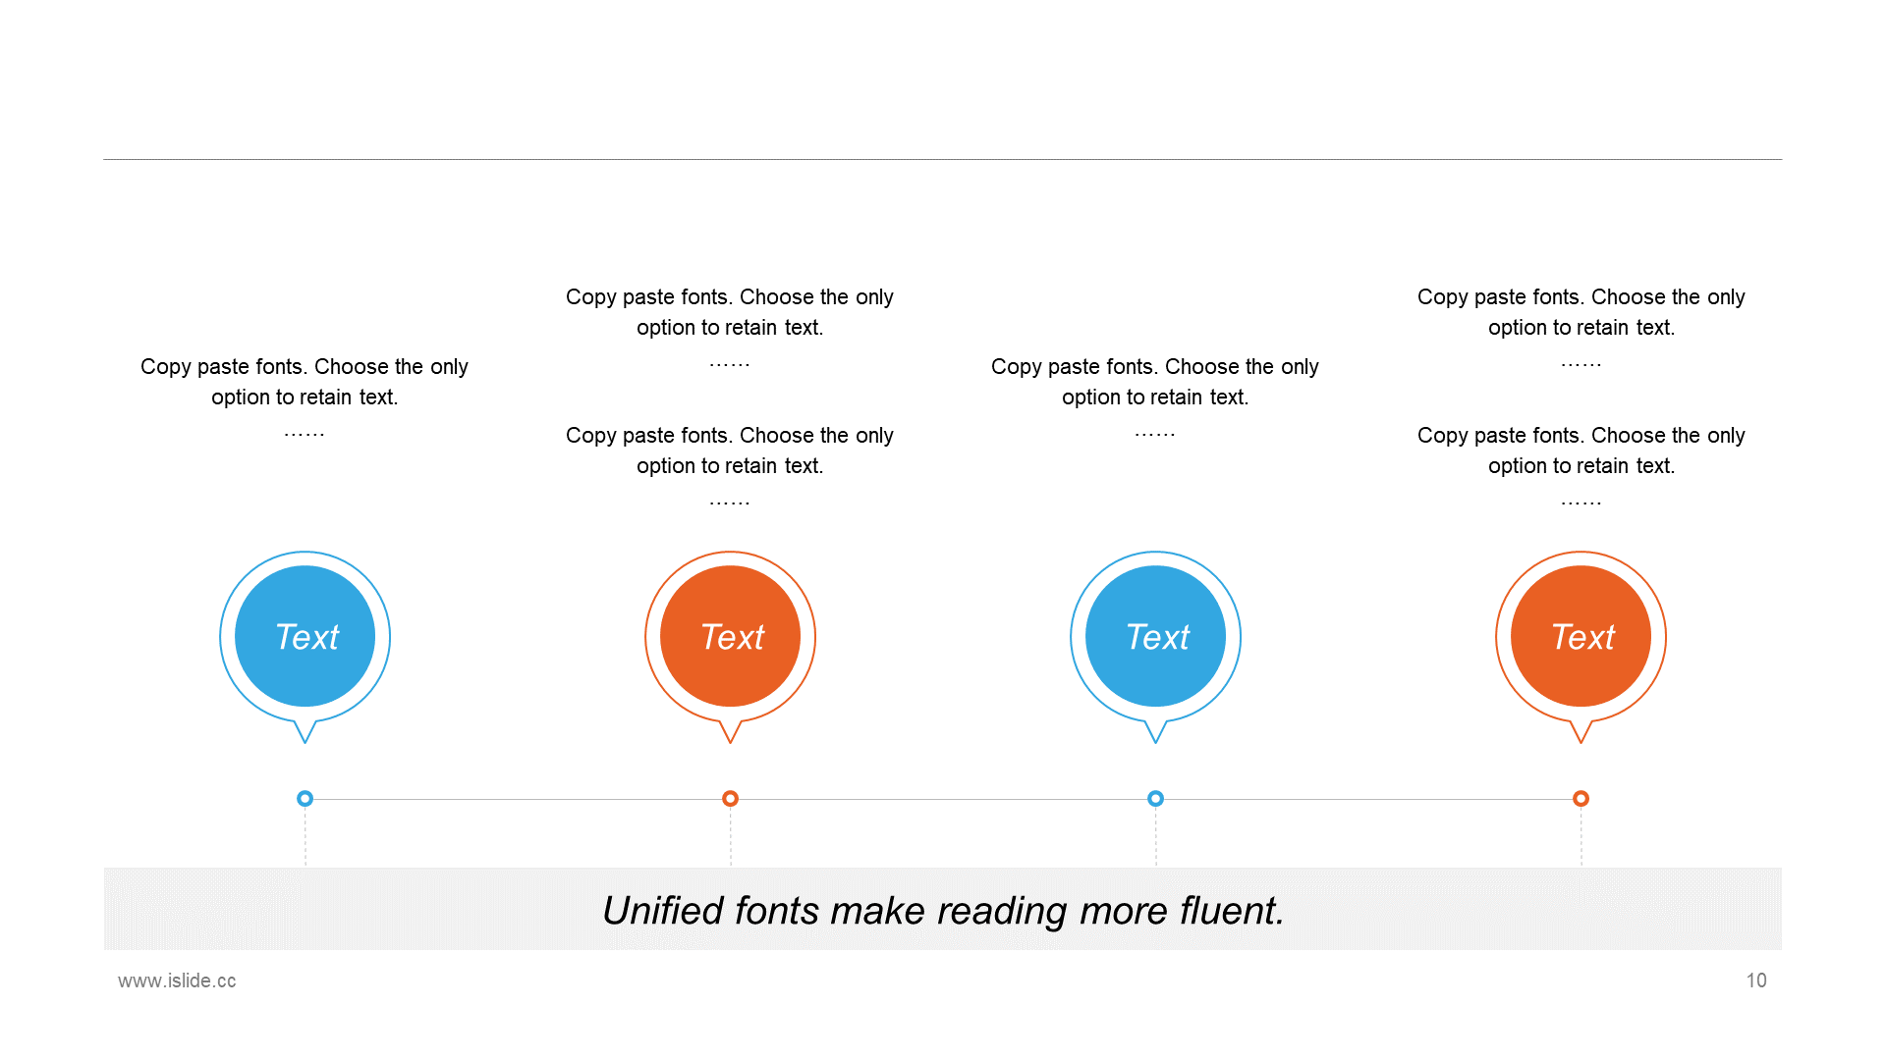Select the lower text block above the first orange pin
This screenshot has height=1060, width=1886.
tap(730, 465)
